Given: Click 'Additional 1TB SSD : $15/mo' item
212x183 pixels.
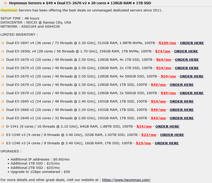Looking at the screenshot, I should (35, 164).
